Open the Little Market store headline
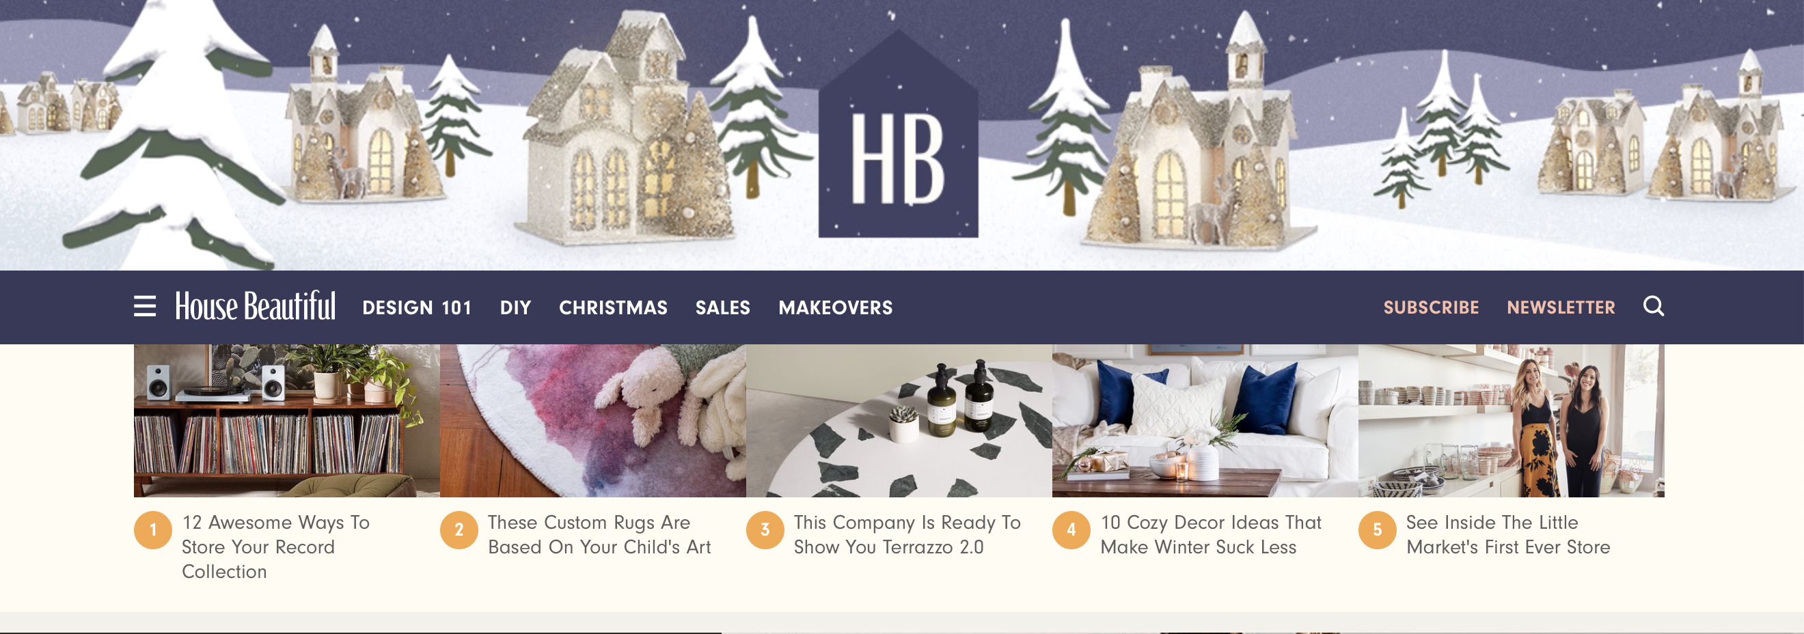This screenshot has height=634, width=1804. [x=1507, y=535]
